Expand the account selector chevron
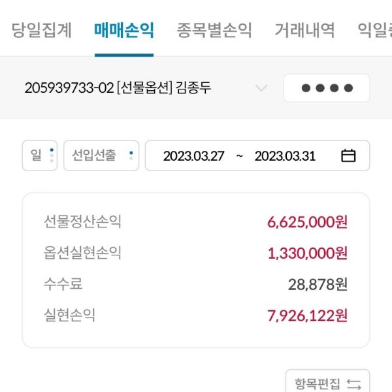 [261, 88]
